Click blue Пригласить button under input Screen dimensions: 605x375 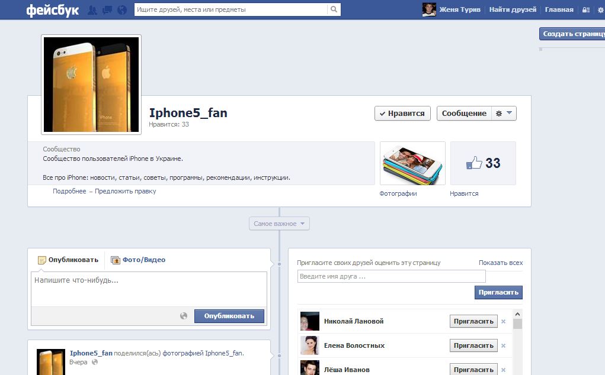(498, 292)
